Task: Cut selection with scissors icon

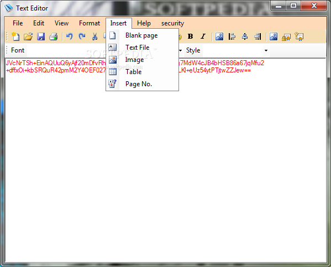Action: [94, 36]
